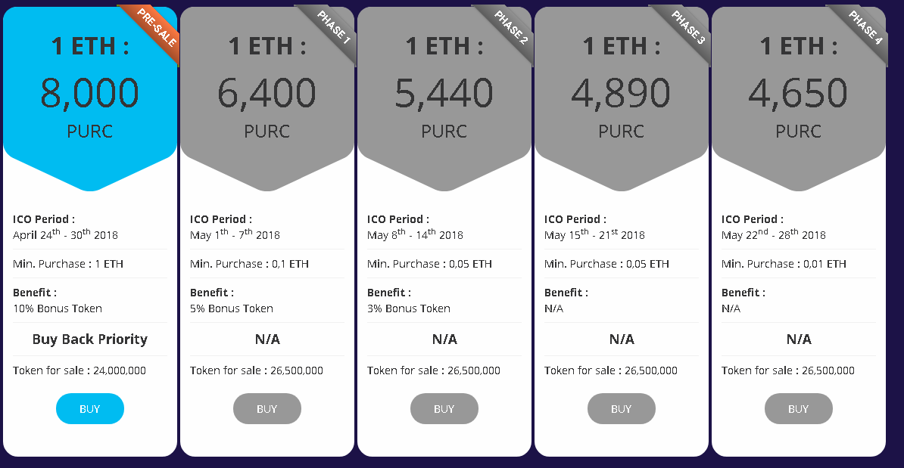904x468 pixels.
Task: Click the May 22nd - 28th 2018 period
Action: [x=774, y=234]
